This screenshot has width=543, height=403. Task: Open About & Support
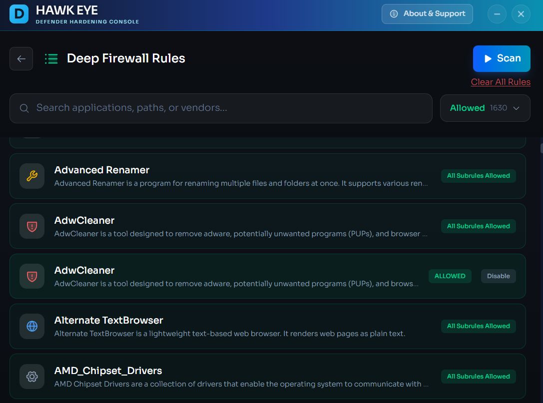427,14
